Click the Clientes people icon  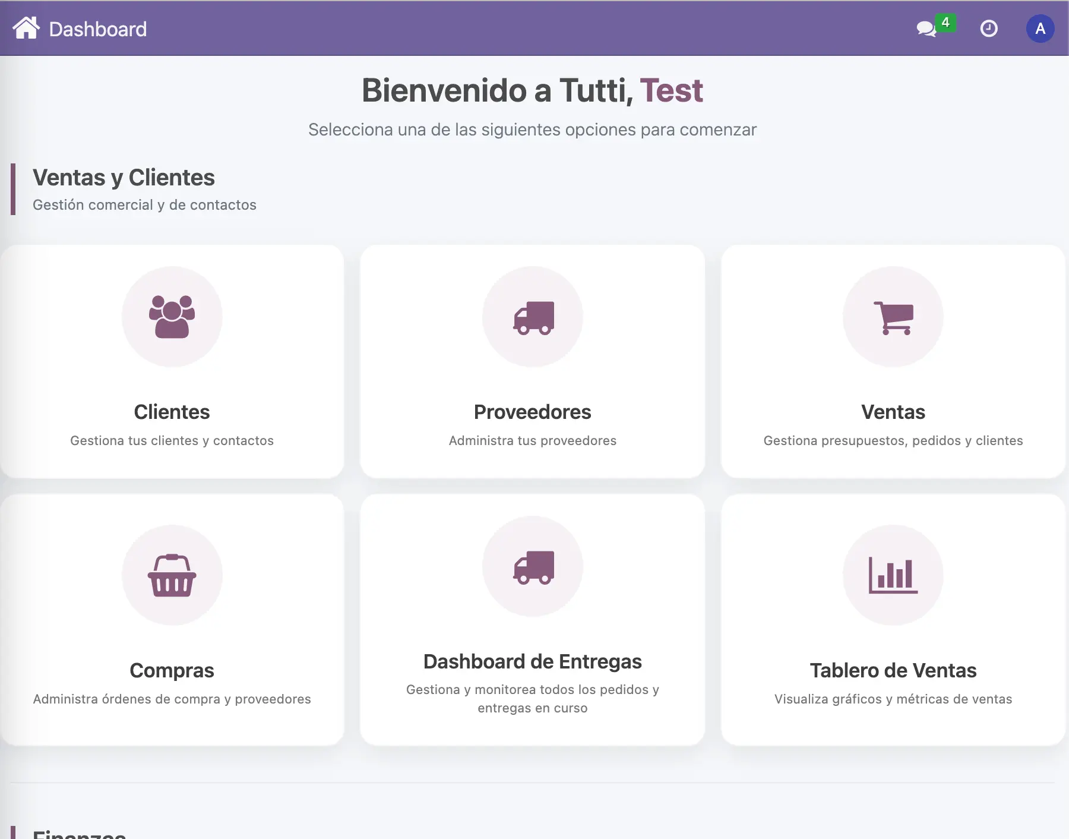pos(172,317)
